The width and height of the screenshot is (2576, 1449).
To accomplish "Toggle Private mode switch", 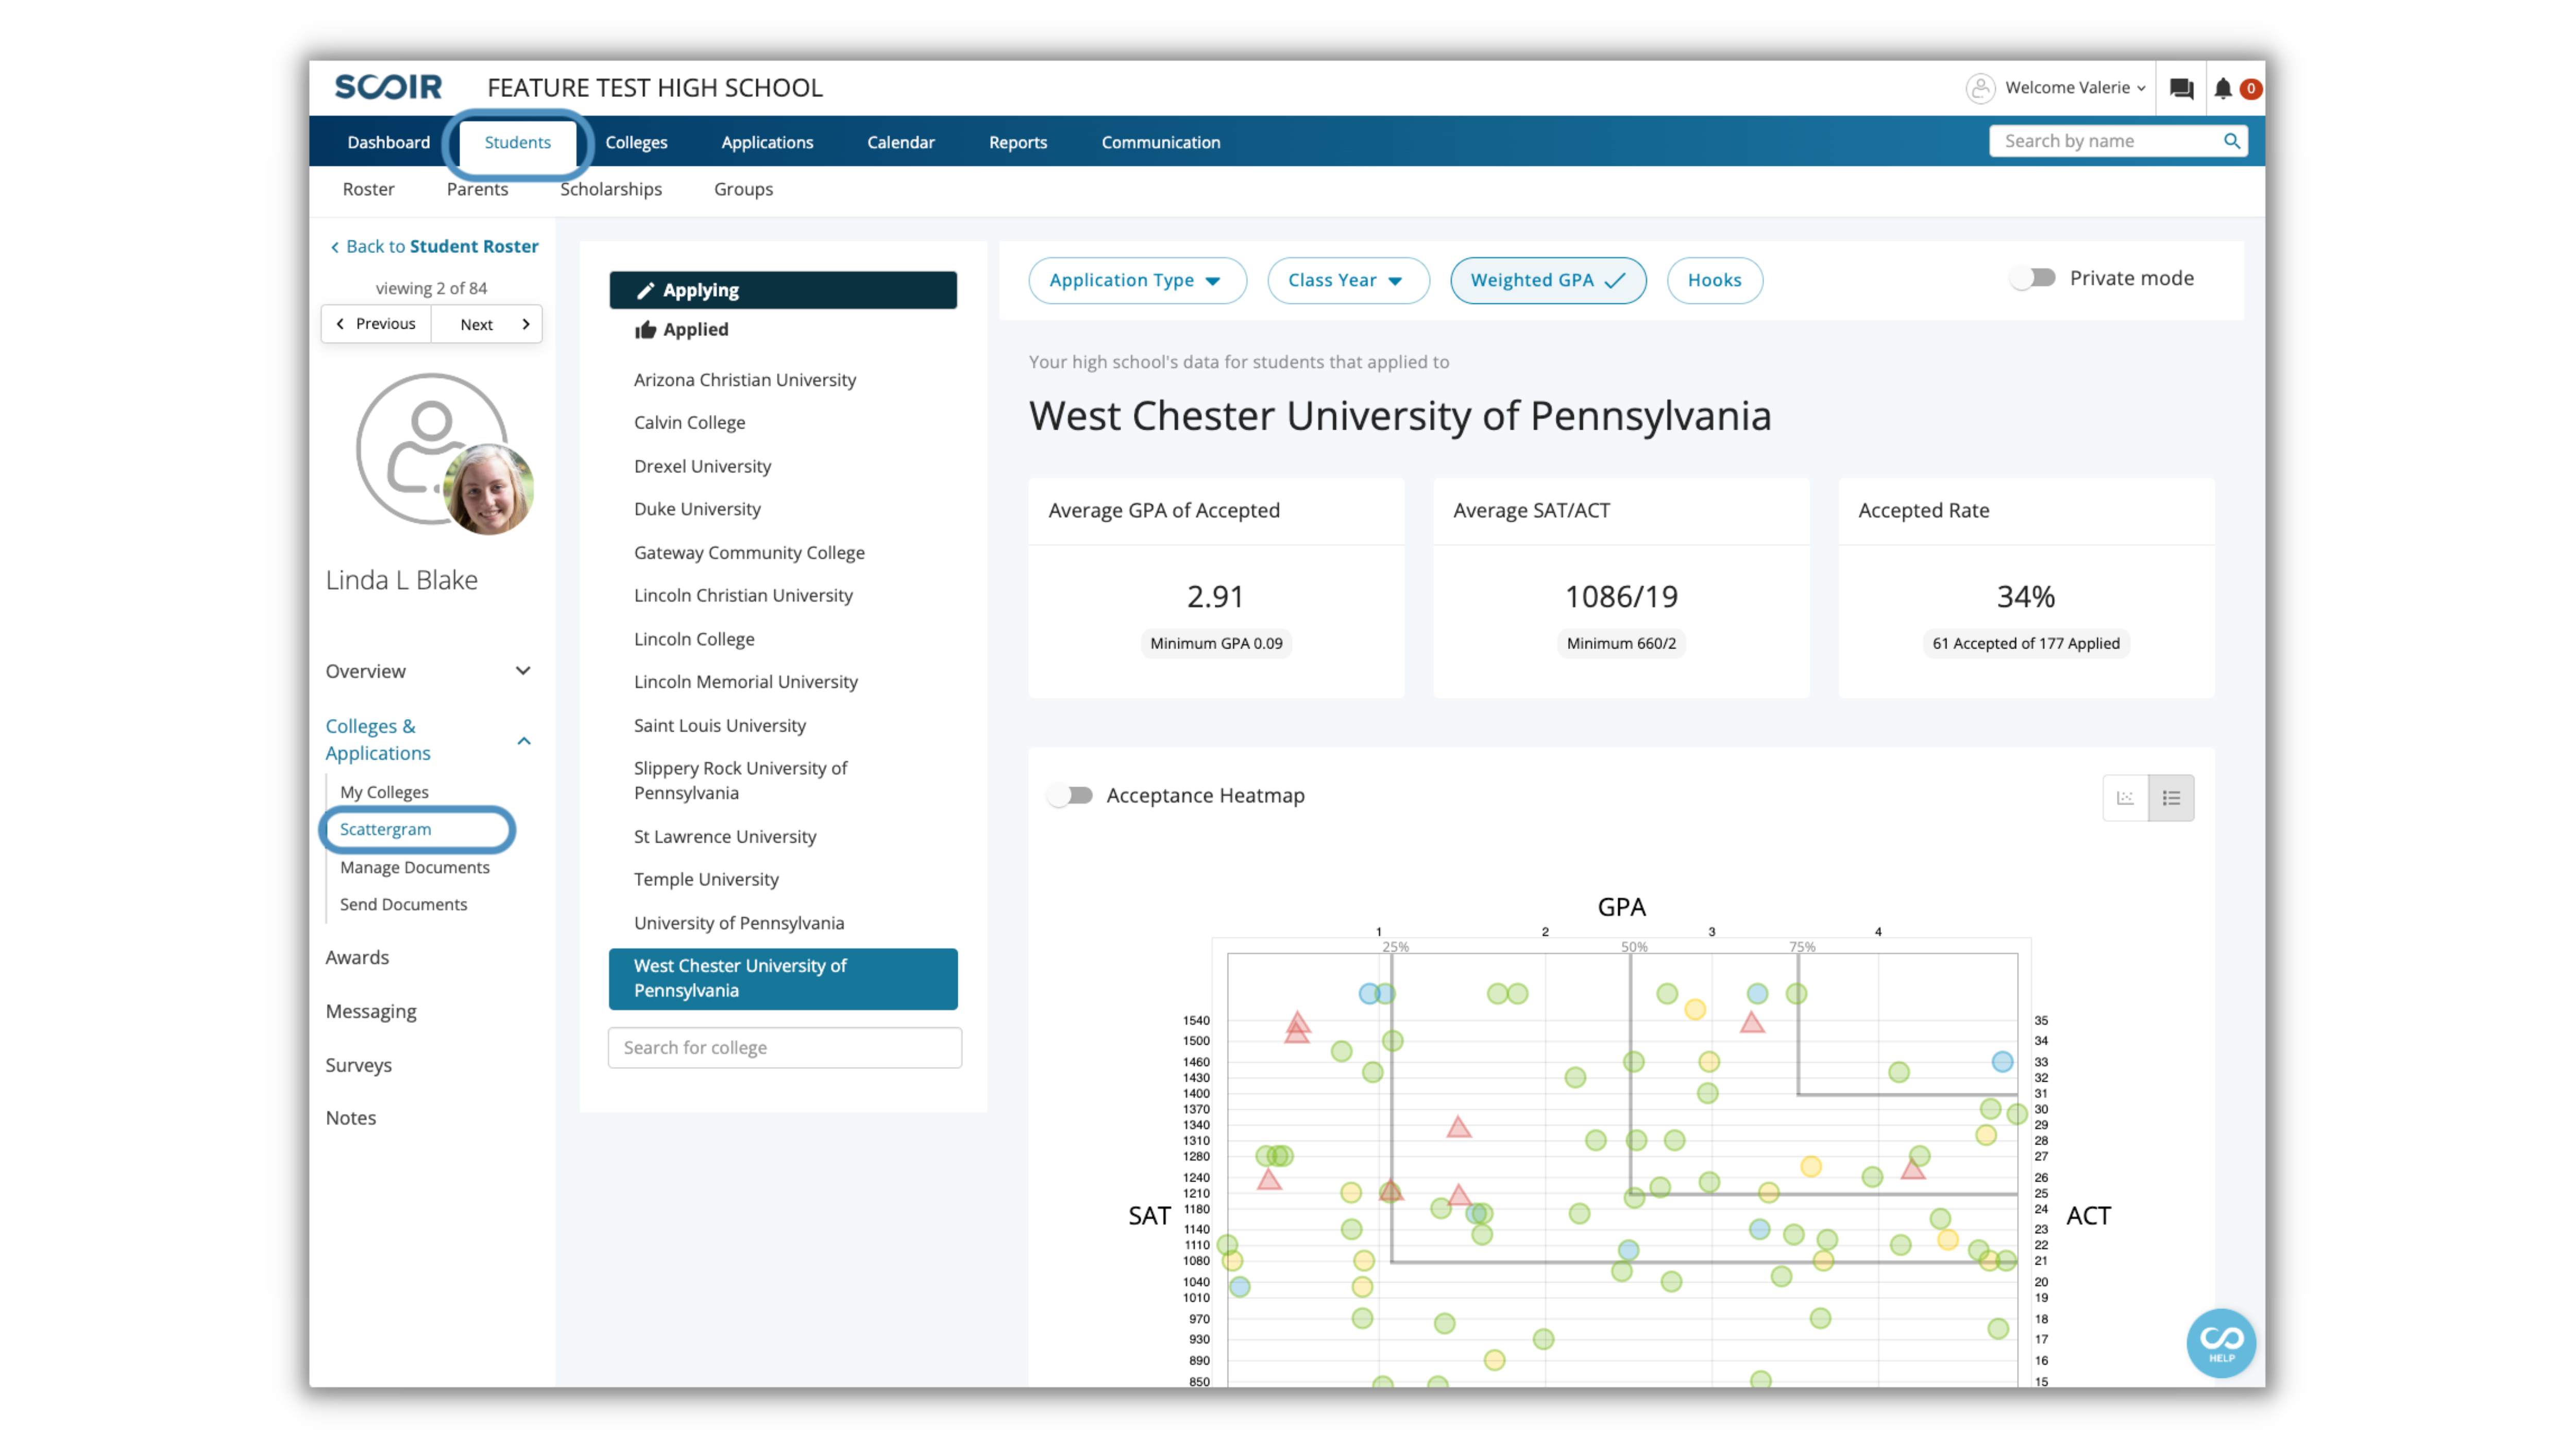I will point(2033,277).
